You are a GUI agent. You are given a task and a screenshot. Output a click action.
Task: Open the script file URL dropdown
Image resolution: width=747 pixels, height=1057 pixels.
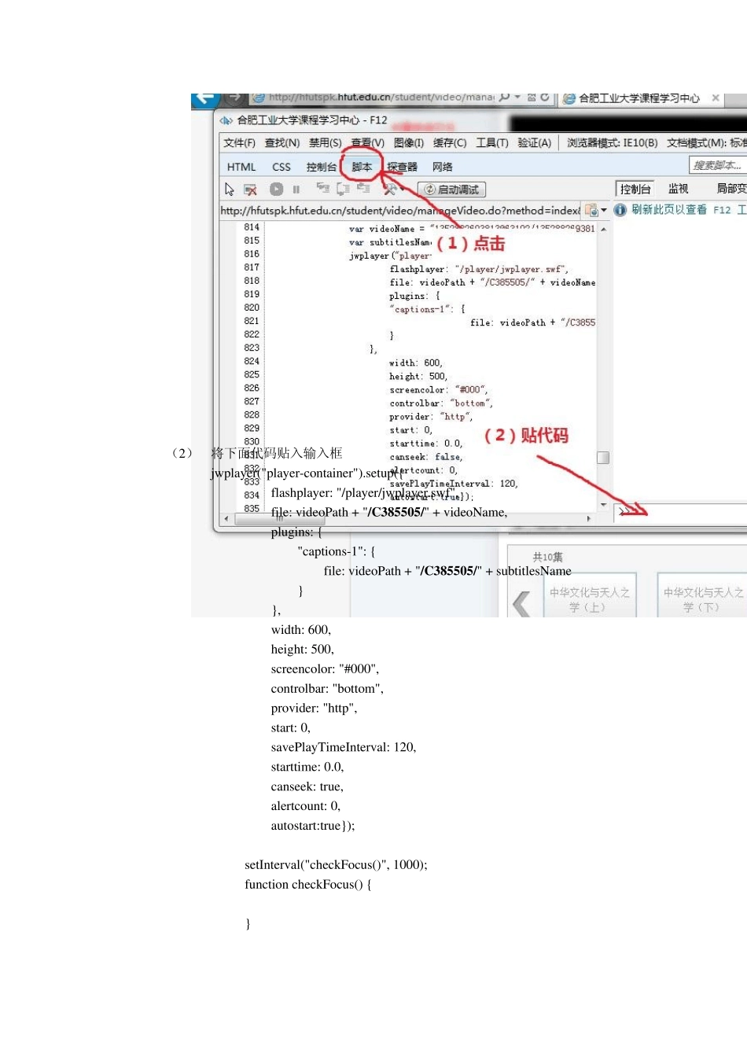coord(604,211)
